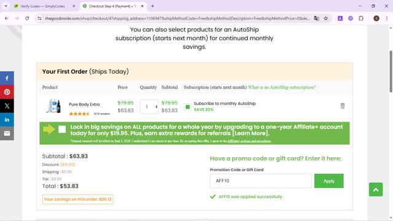Screen dimensions: 393x221
Task: Click the page vertical scrollbar
Action: click(x=391, y=72)
